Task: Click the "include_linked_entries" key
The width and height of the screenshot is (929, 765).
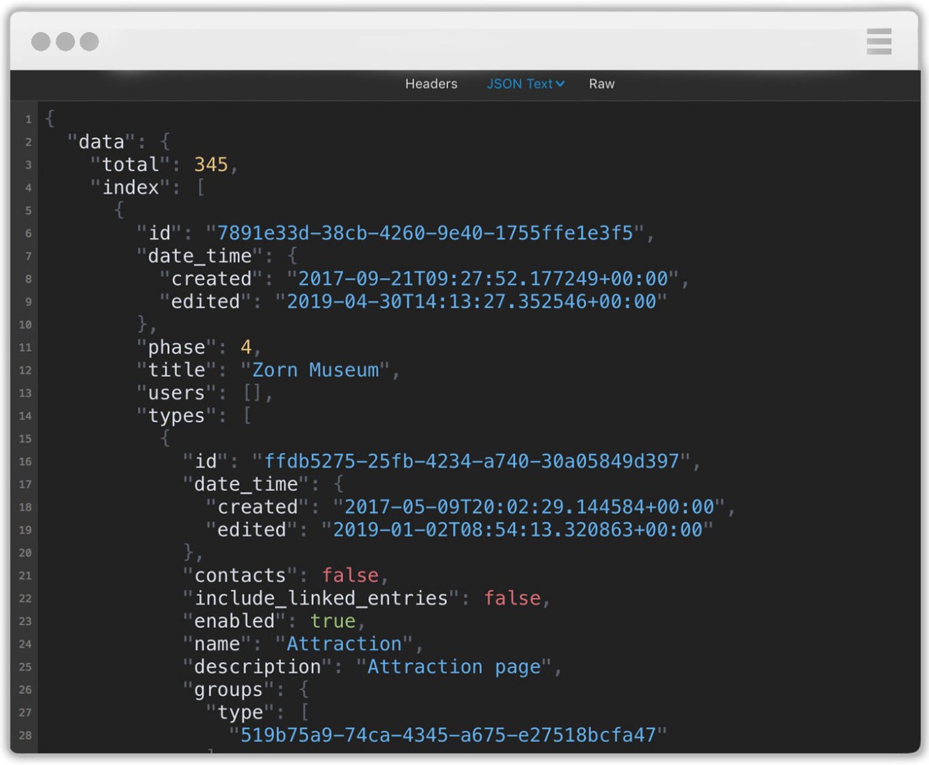Action: [x=321, y=599]
